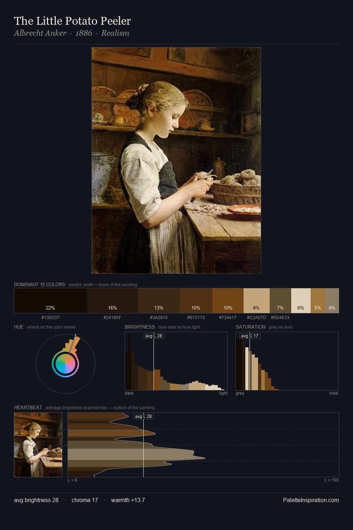Click the hex code #724417

click(x=228, y=318)
